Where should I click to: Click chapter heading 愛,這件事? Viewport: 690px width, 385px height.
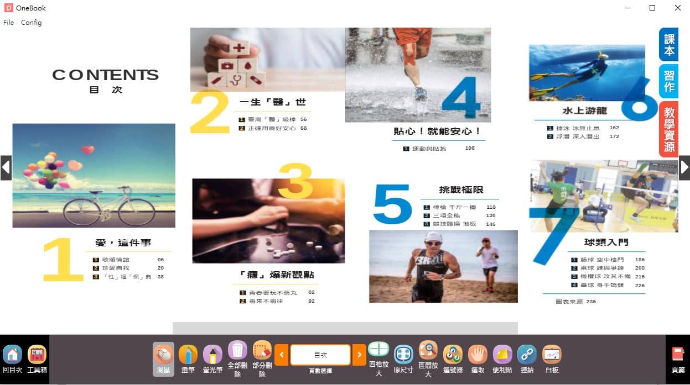click(123, 243)
